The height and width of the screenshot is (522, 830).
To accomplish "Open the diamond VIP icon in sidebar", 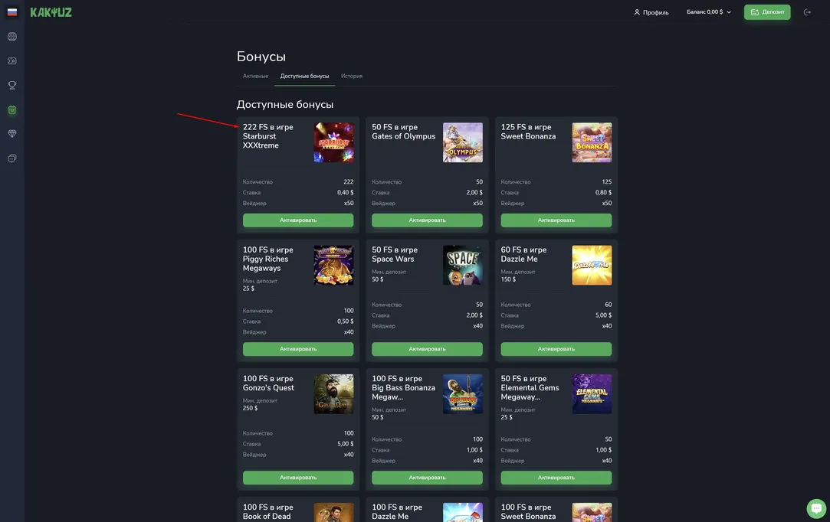I will (12, 134).
